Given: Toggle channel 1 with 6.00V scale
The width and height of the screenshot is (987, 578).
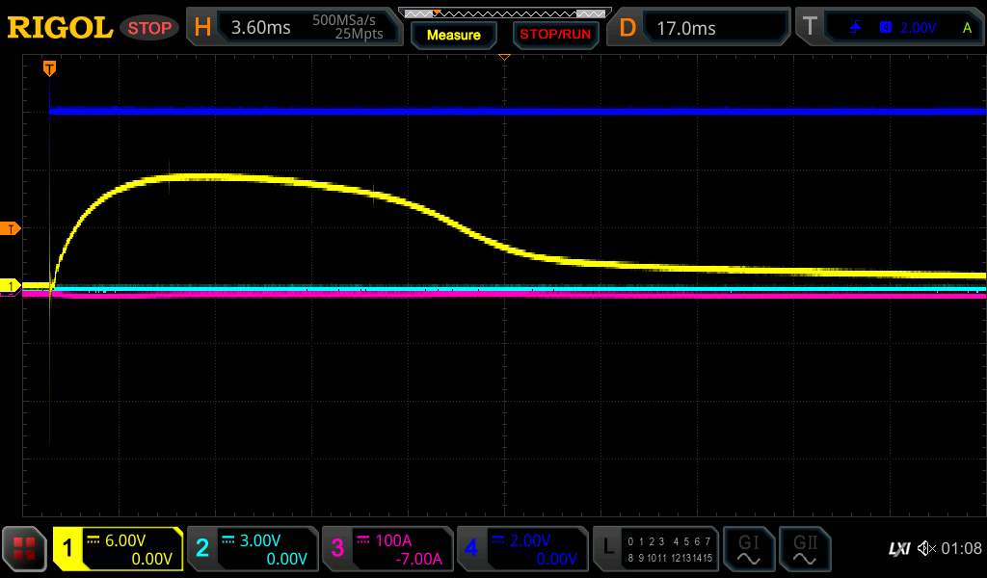Looking at the screenshot, I should pyautogui.click(x=118, y=549).
